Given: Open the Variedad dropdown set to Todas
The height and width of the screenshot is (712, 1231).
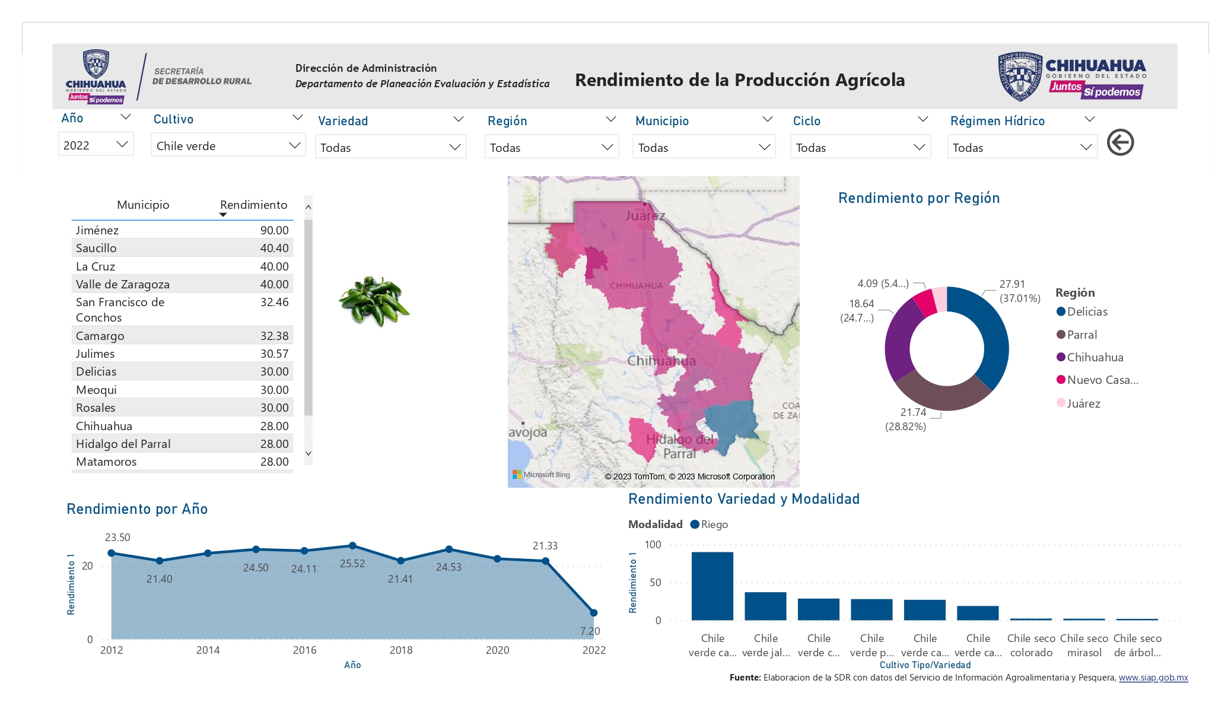Looking at the screenshot, I should point(390,147).
